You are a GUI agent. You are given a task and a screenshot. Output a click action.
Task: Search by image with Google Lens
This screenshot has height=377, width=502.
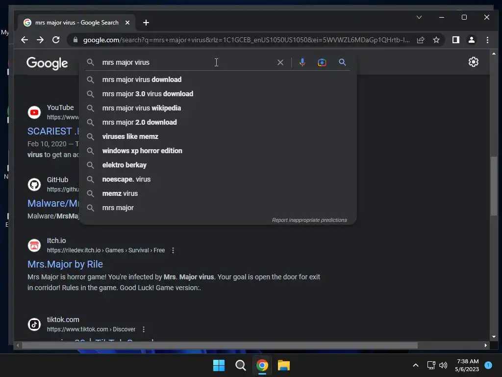click(322, 62)
